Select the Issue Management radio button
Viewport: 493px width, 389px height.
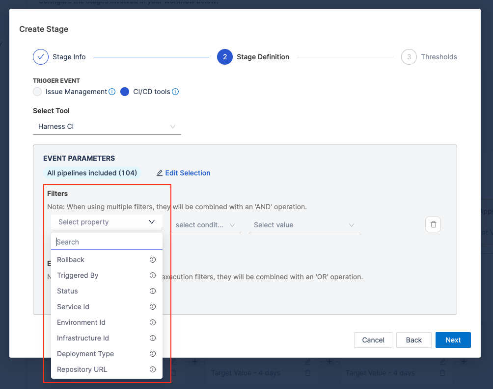[37, 92]
